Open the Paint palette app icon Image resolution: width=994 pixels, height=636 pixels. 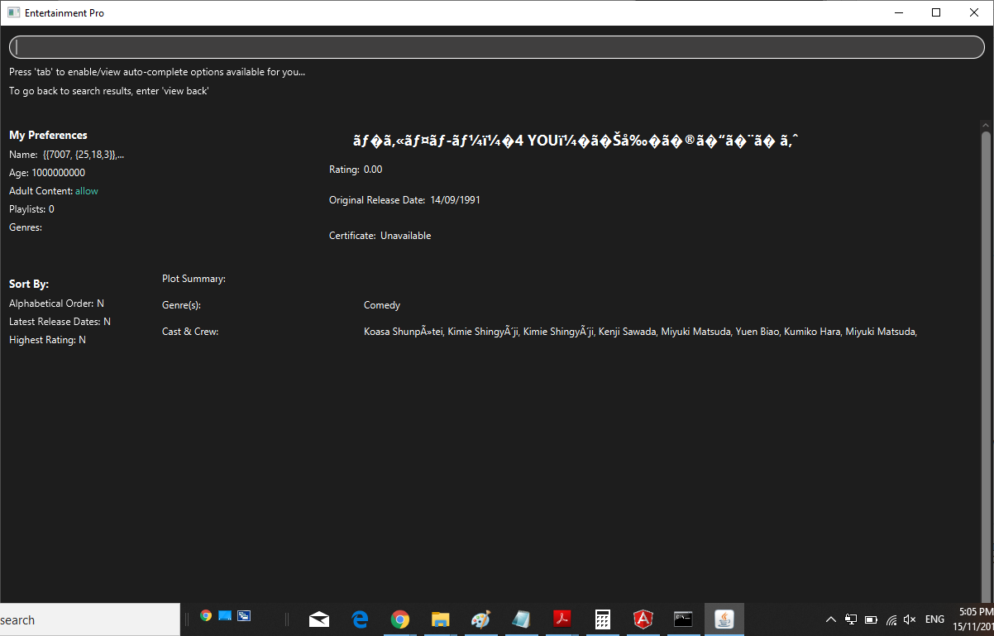click(x=480, y=619)
